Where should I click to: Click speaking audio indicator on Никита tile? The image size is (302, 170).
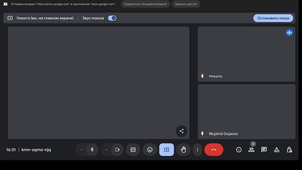(x=289, y=33)
